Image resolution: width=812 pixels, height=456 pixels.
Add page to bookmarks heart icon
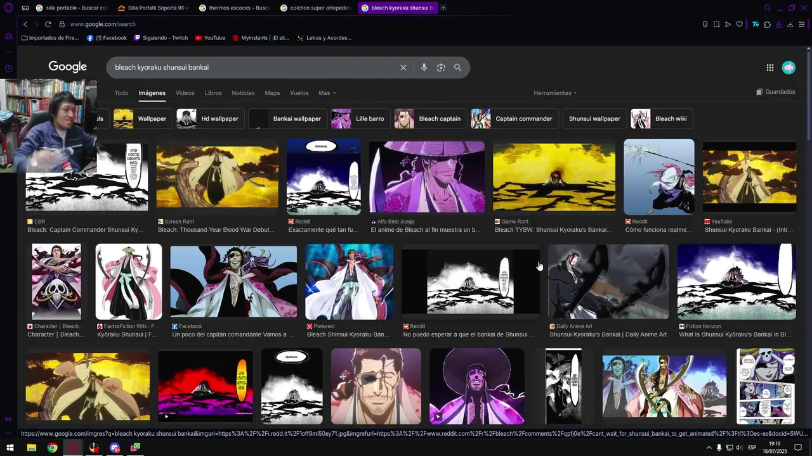point(739,24)
